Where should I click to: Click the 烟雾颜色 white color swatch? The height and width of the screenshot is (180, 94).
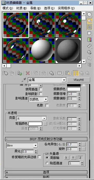74,89
